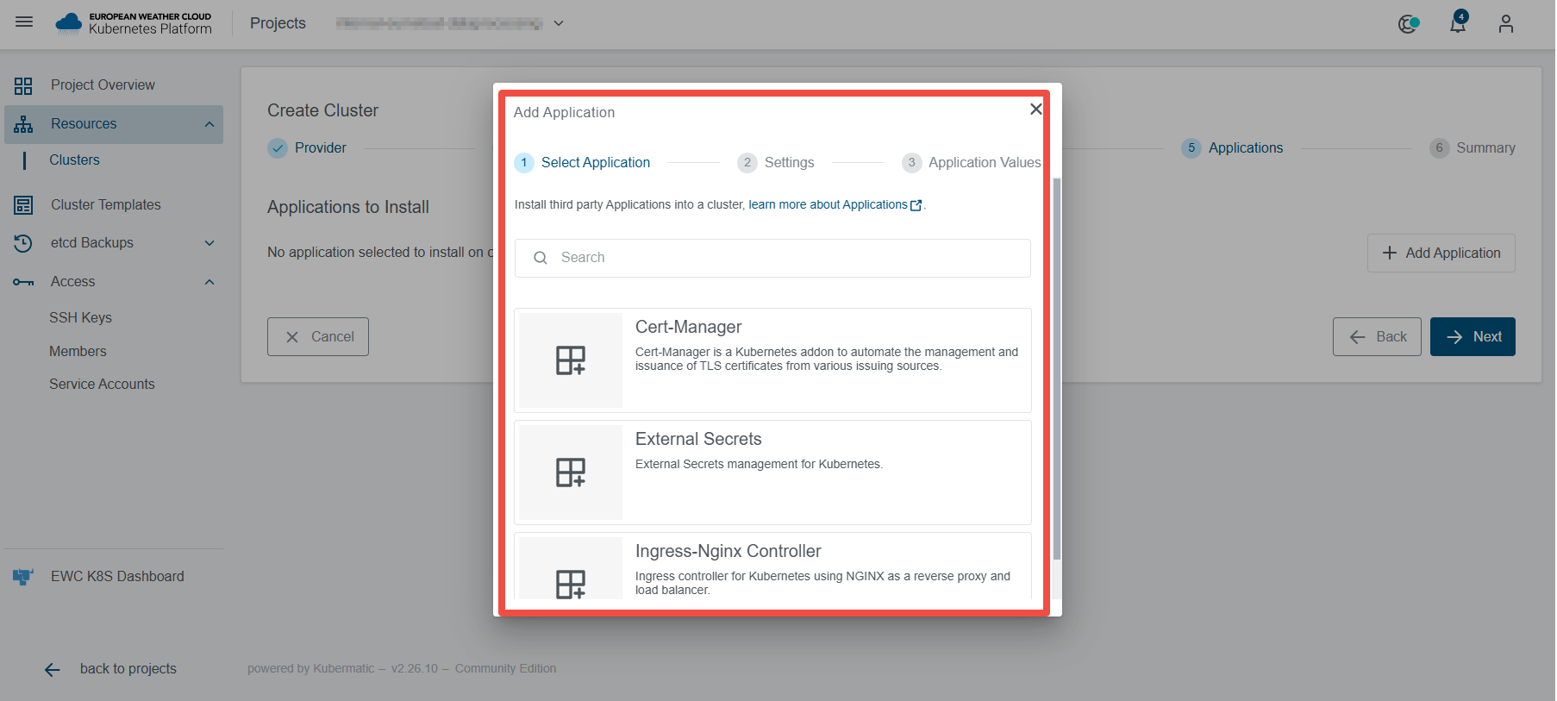
Task: Open learn more about Applications link
Action: point(835,205)
